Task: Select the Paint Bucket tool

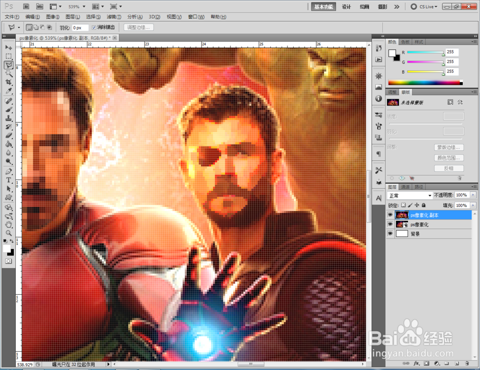Action: pos(9,144)
